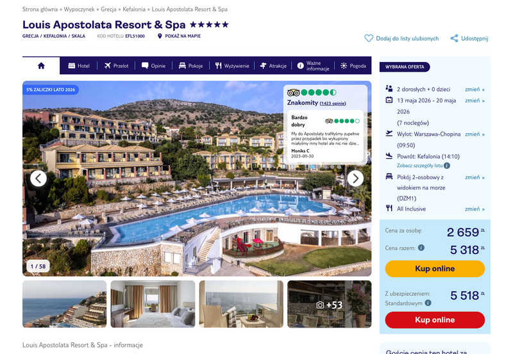Change travel dates via zmień
This screenshot has height=354, width=513.
coord(475,101)
